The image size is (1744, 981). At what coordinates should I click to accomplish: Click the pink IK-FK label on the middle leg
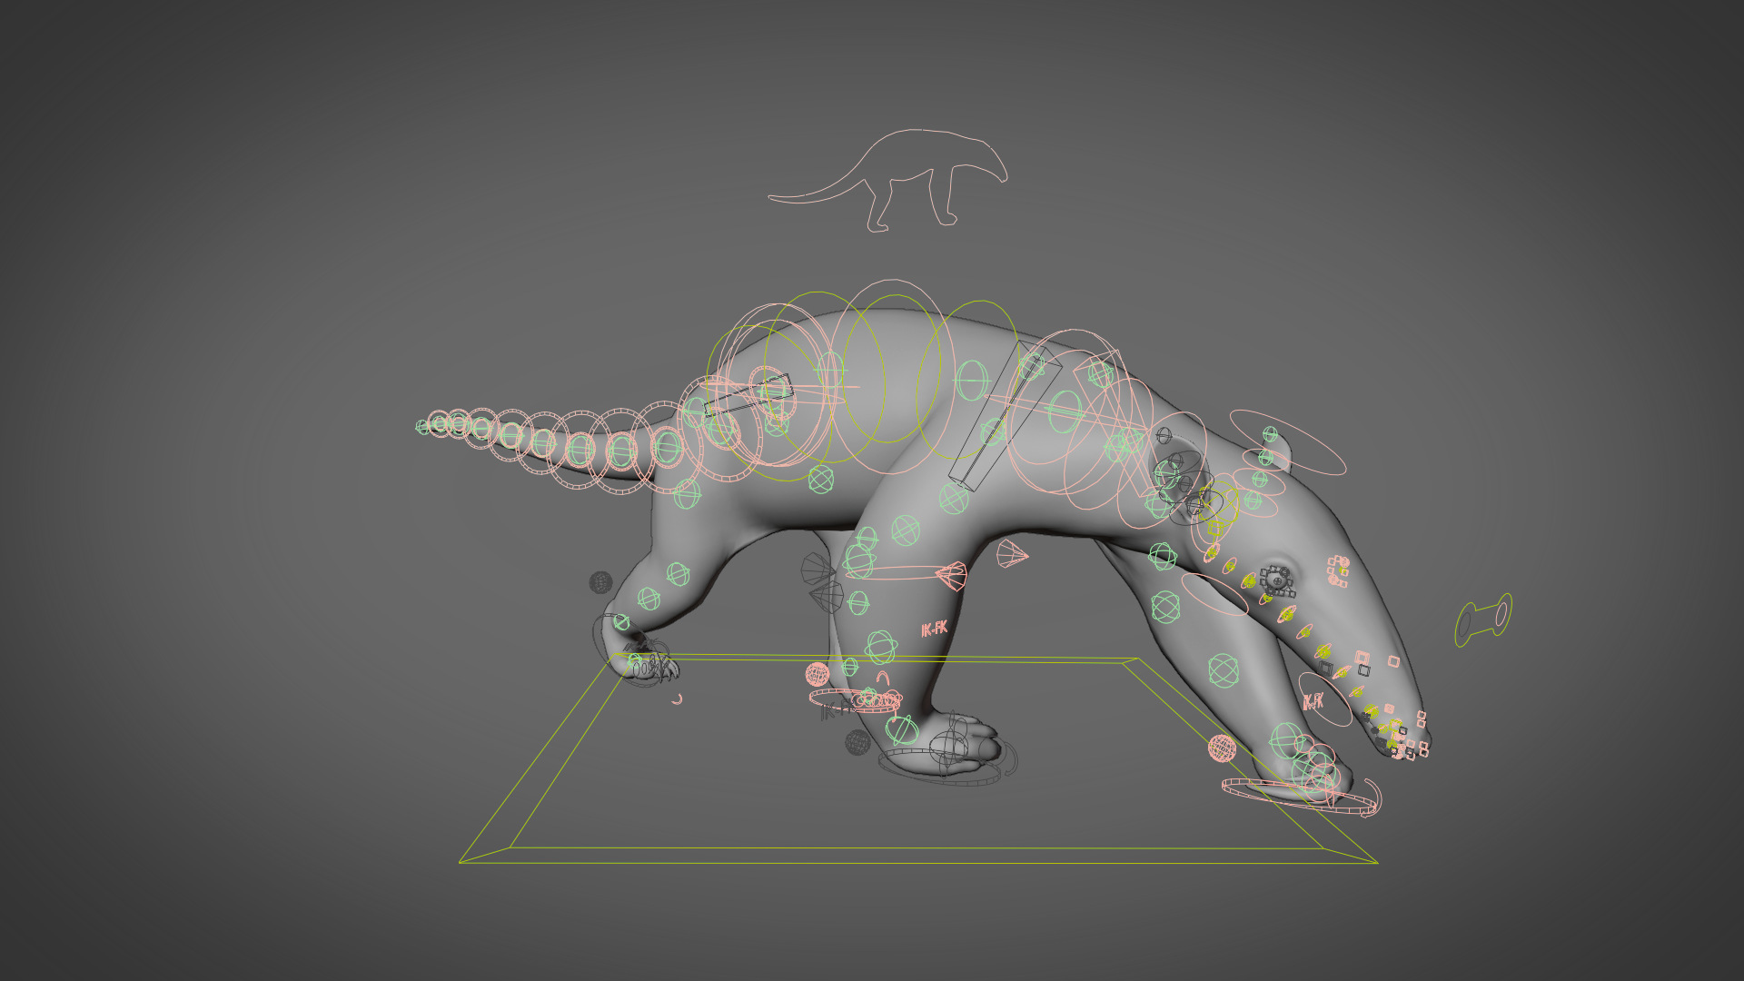pyautogui.click(x=934, y=629)
